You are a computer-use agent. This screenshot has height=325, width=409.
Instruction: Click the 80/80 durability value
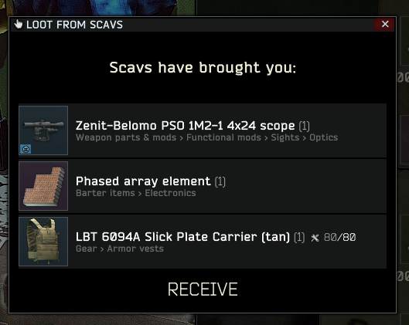339,238
